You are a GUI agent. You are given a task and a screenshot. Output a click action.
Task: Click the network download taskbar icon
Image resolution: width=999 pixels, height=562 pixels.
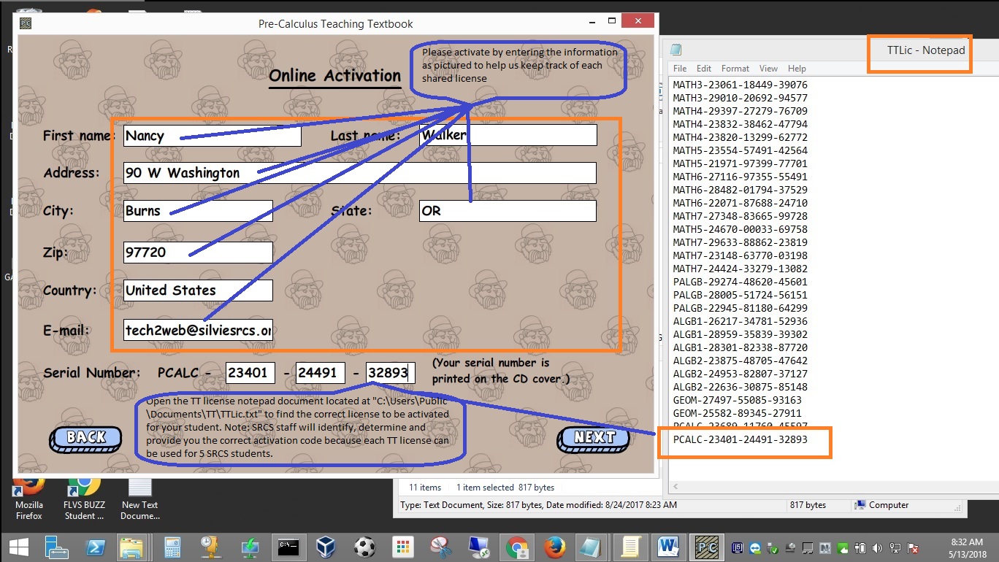tap(249, 546)
